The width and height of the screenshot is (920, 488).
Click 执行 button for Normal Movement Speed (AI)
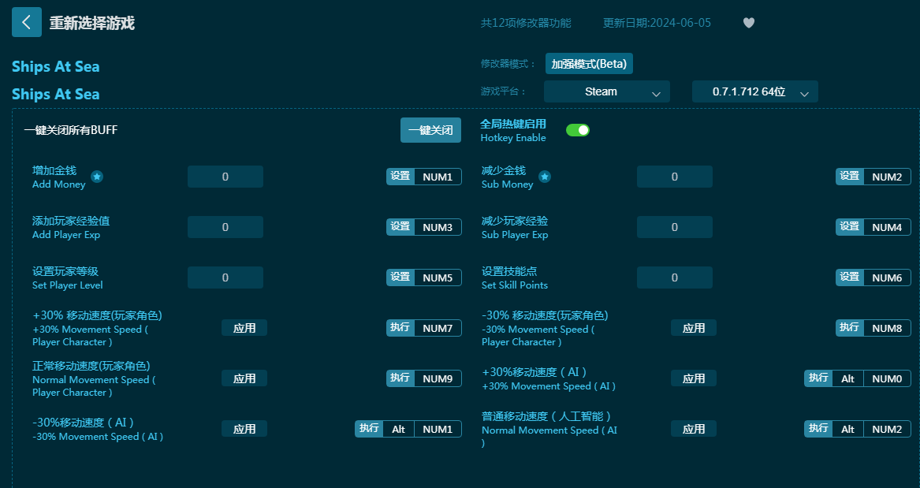(x=818, y=429)
